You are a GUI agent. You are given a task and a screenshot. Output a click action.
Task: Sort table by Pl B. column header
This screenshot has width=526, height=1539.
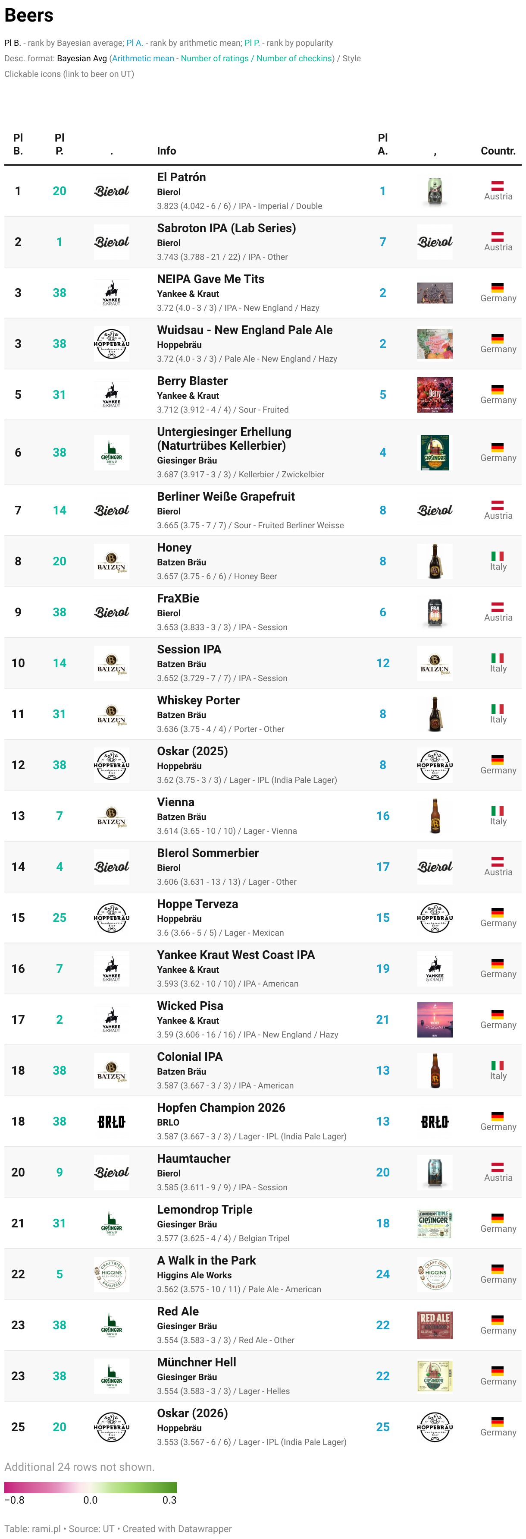[x=18, y=145]
